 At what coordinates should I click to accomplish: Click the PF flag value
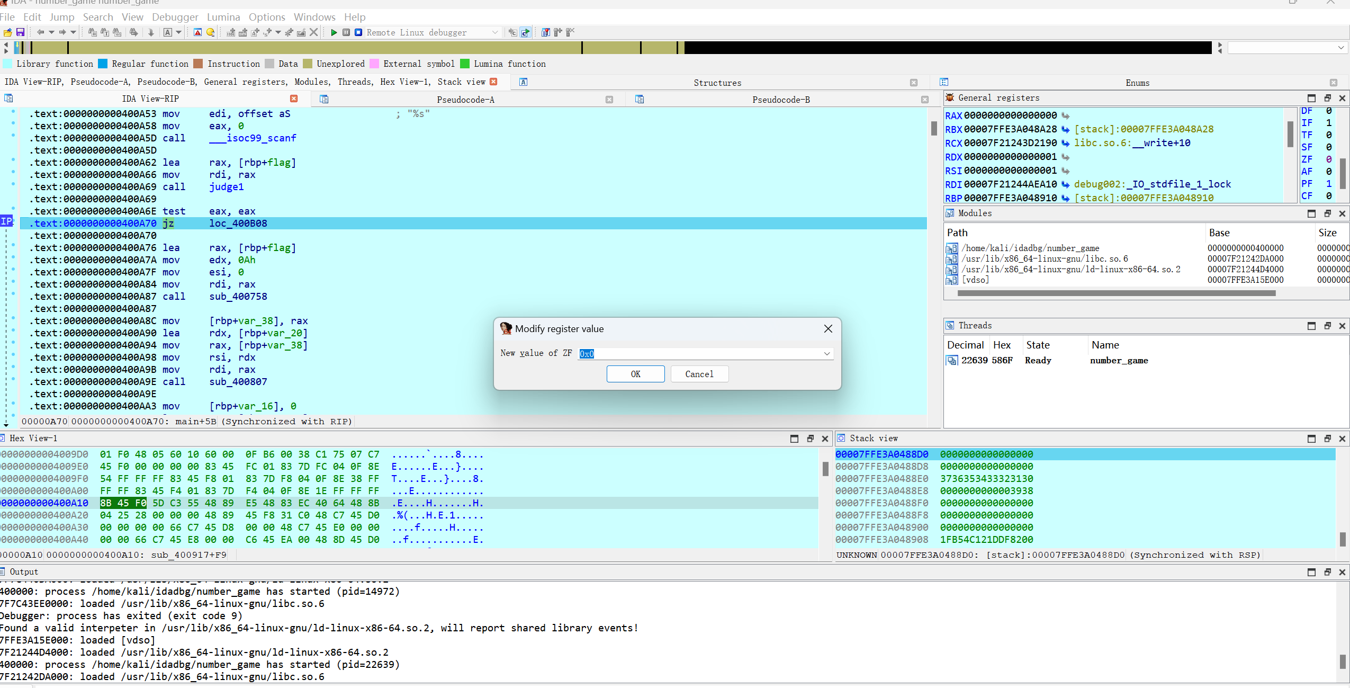click(1328, 184)
